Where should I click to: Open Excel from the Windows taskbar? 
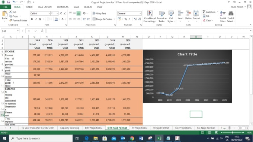click(159, 138)
